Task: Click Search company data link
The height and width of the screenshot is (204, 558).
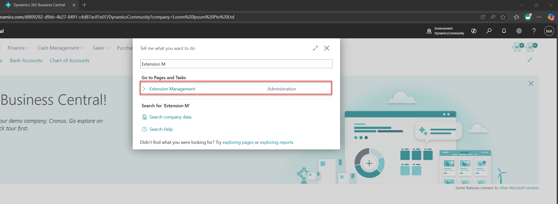Action: click(x=170, y=117)
